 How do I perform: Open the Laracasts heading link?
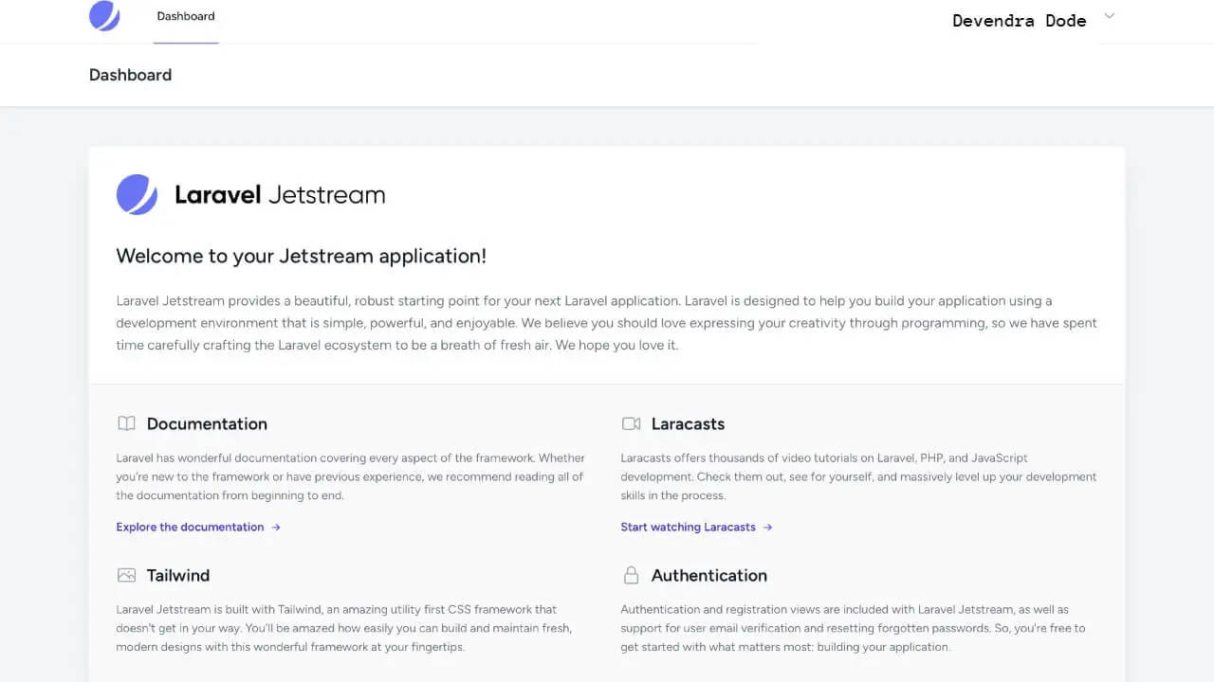click(x=688, y=423)
